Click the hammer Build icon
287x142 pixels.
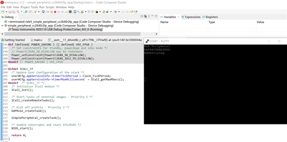pyautogui.click(x=18, y=12)
